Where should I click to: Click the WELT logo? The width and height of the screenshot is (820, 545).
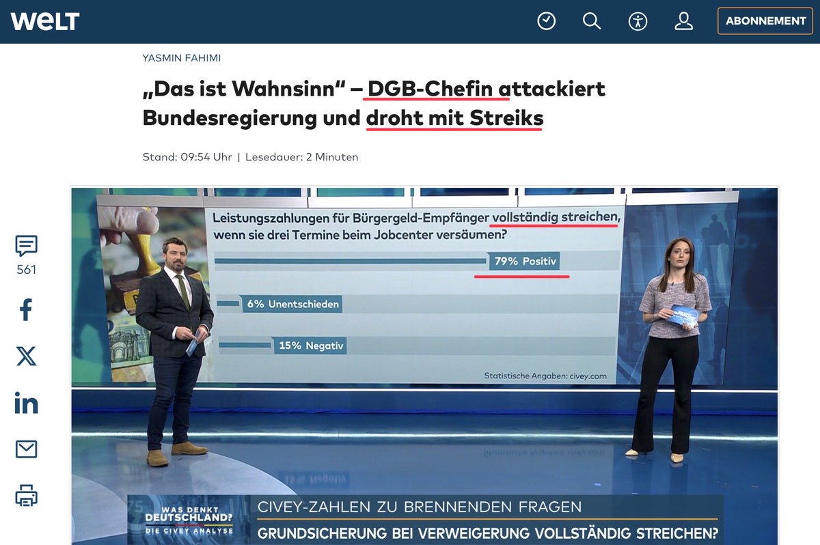(45, 21)
